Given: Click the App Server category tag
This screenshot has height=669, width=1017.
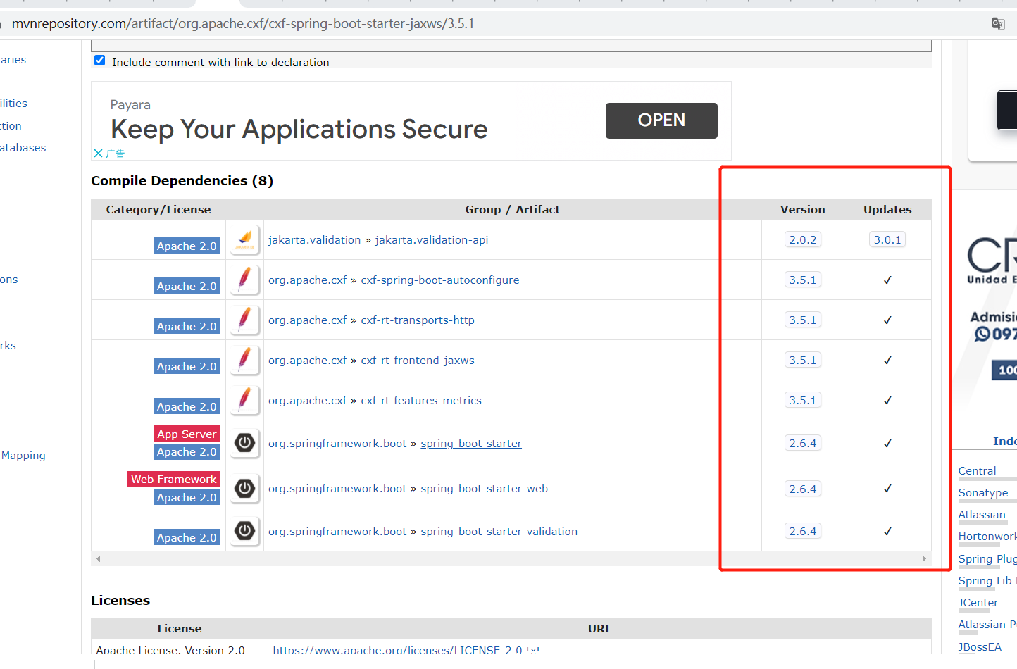Looking at the screenshot, I should pos(187,434).
